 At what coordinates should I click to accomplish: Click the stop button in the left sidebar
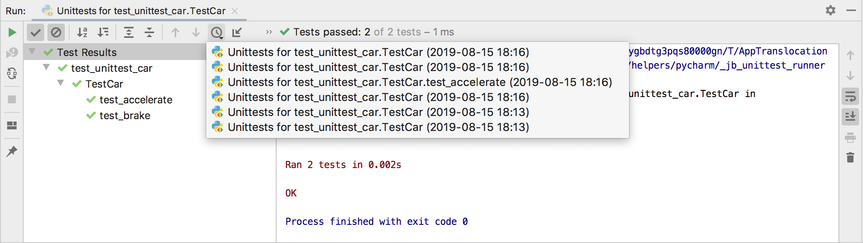tap(11, 99)
